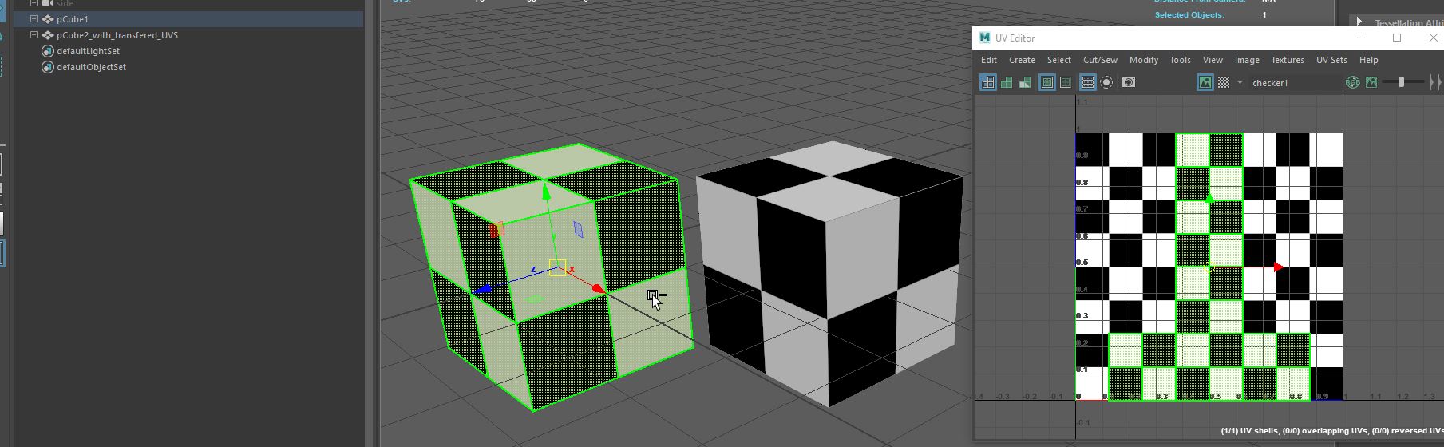Image resolution: width=1444 pixels, height=447 pixels.
Task: Click the yellow center manipulator handle
Action: tap(557, 268)
